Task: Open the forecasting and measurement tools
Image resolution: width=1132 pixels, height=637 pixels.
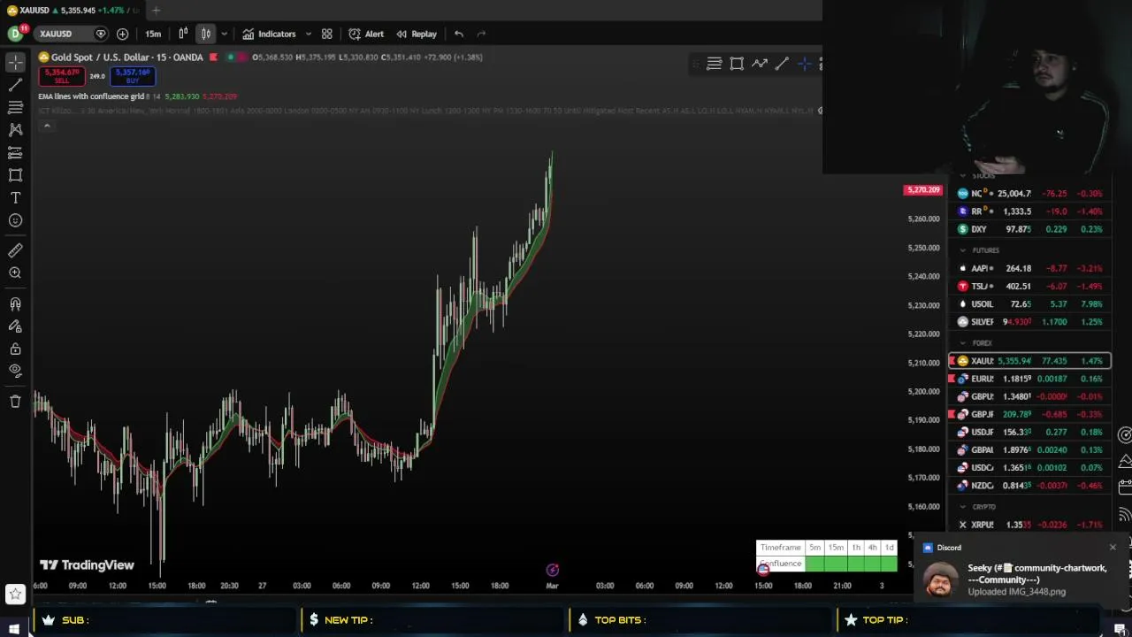Action: [15, 153]
